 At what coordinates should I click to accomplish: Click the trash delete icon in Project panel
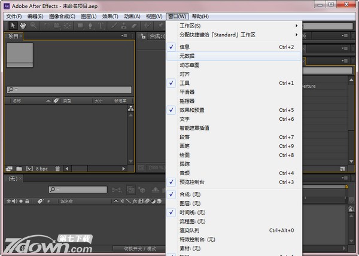[57, 169]
